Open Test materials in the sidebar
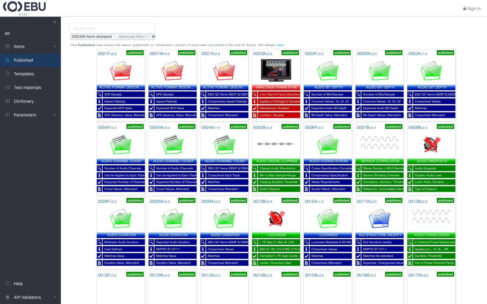Image resolution: width=487 pixels, height=304 pixels. point(30,88)
